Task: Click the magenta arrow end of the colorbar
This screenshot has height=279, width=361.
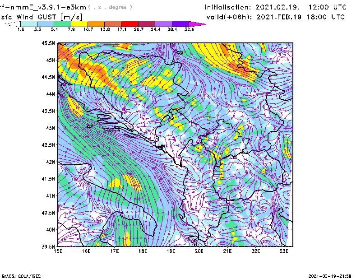Action: point(197,24)
